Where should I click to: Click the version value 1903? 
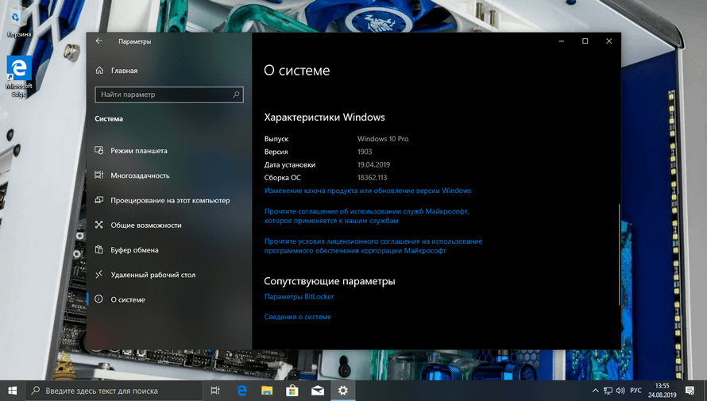365,152
